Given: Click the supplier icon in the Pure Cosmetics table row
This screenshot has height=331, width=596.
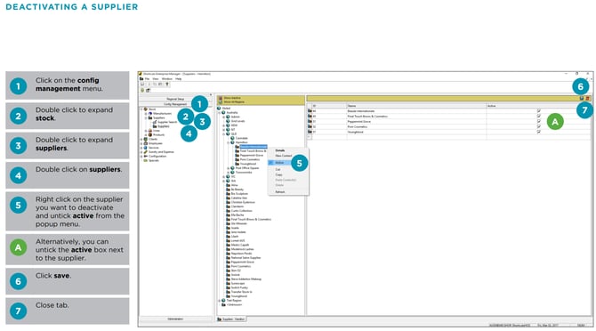Looking at the screenshot, I should tap(310, 126).
